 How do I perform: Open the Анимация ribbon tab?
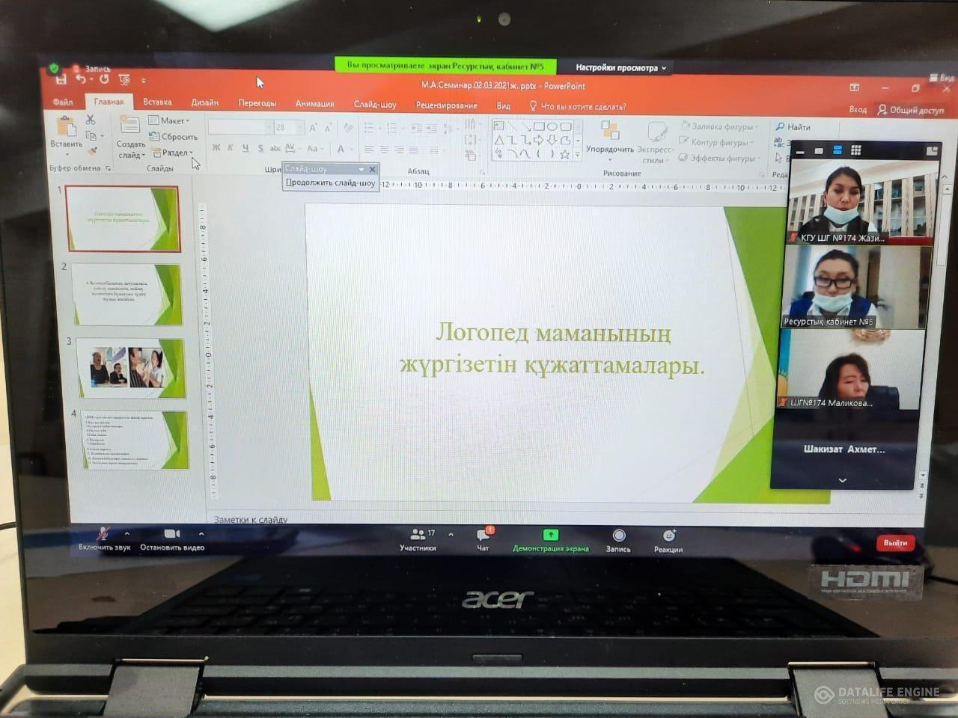pos(314,104)
